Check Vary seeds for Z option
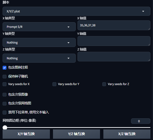 (104, 84)
